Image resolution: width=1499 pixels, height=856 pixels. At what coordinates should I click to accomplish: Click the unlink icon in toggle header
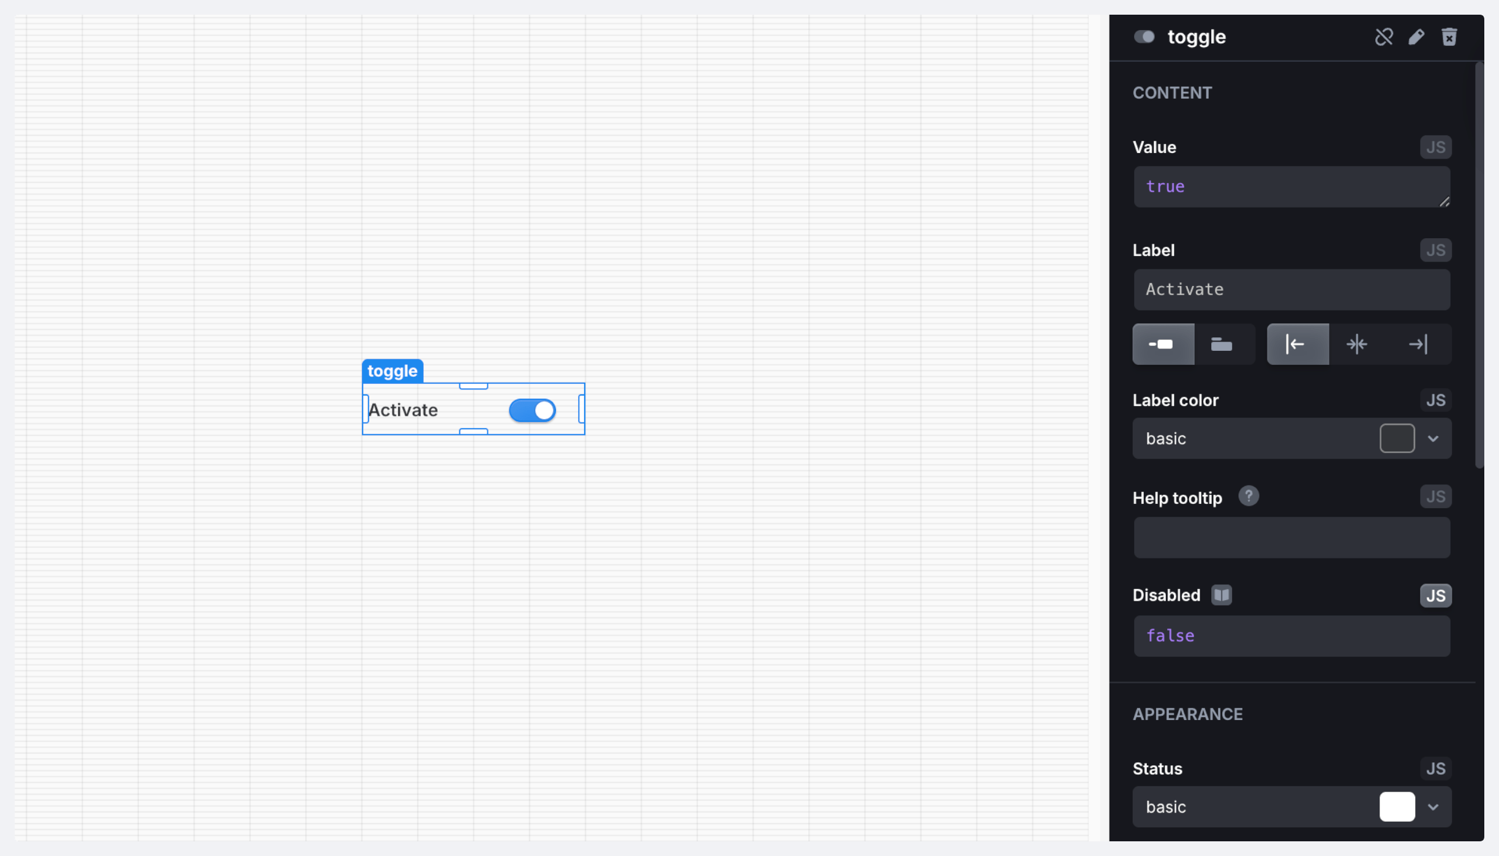(x=1384, y=37)
